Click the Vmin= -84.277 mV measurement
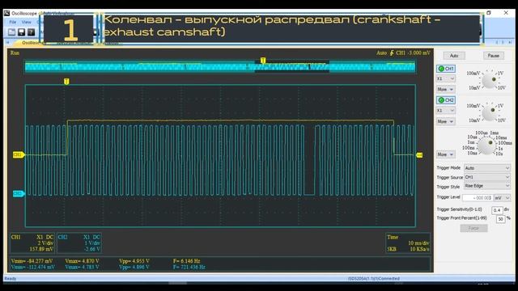Screen dimensions: 518x291 pyautogui.click(x=32, y=261)
